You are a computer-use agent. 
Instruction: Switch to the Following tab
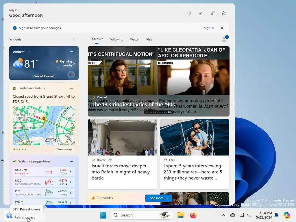pos(116,39)
